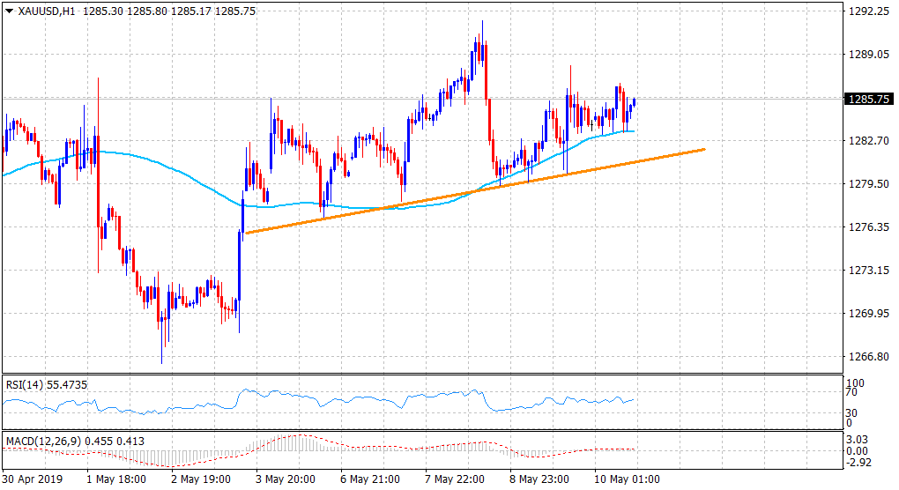The height and width of the screenshot is (490, 899).
Task: Click the MACD 3.03 scale value
Action: coord(858,440)
